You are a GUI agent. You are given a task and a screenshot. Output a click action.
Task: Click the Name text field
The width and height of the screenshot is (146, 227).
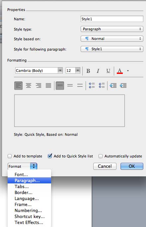(112, 19)
